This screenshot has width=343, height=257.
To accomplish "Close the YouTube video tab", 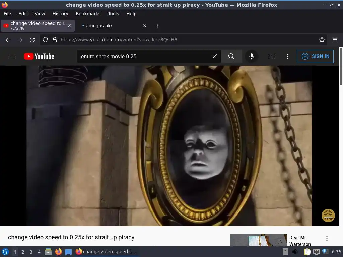I will pos(69,26).
